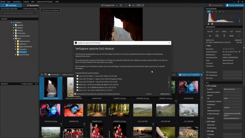This screenshot has width=245, height=138.
Task: Close the optical modules installer dialog
Action: pos(169,43)
